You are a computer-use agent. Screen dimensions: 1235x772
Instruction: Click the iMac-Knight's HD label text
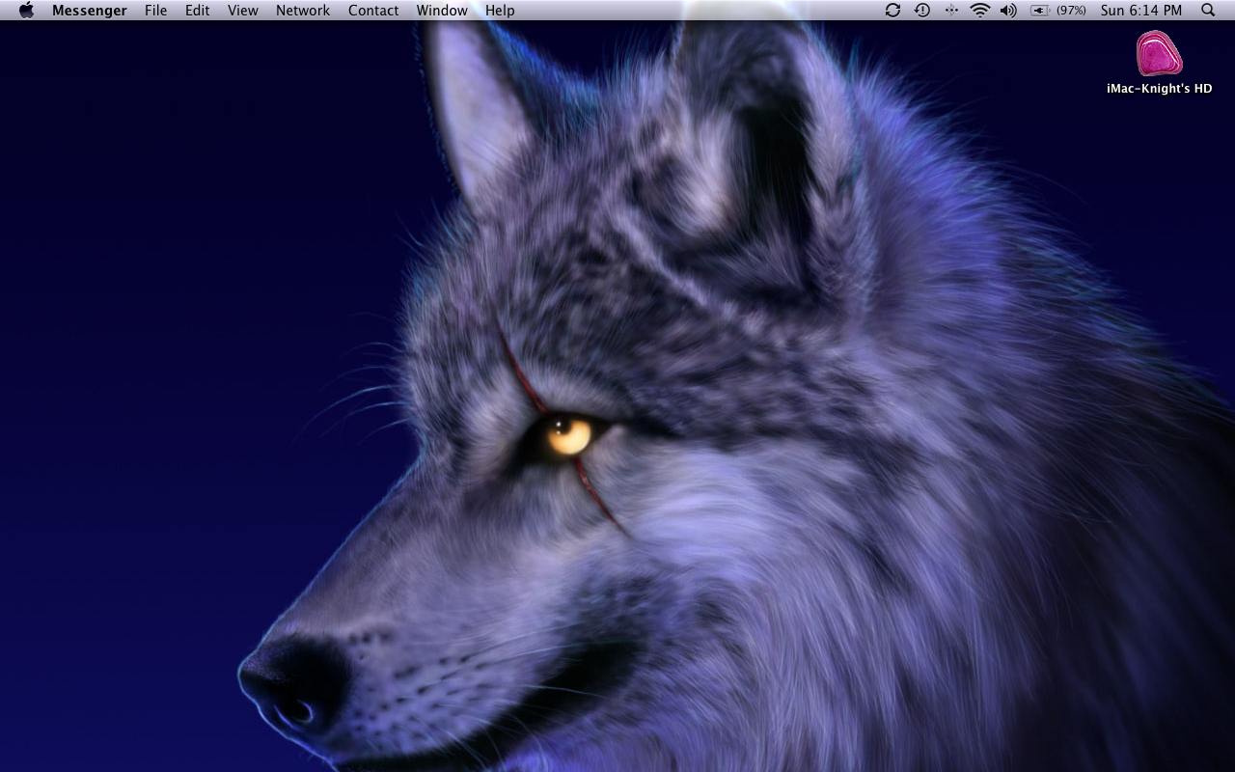coord(1160,89)
